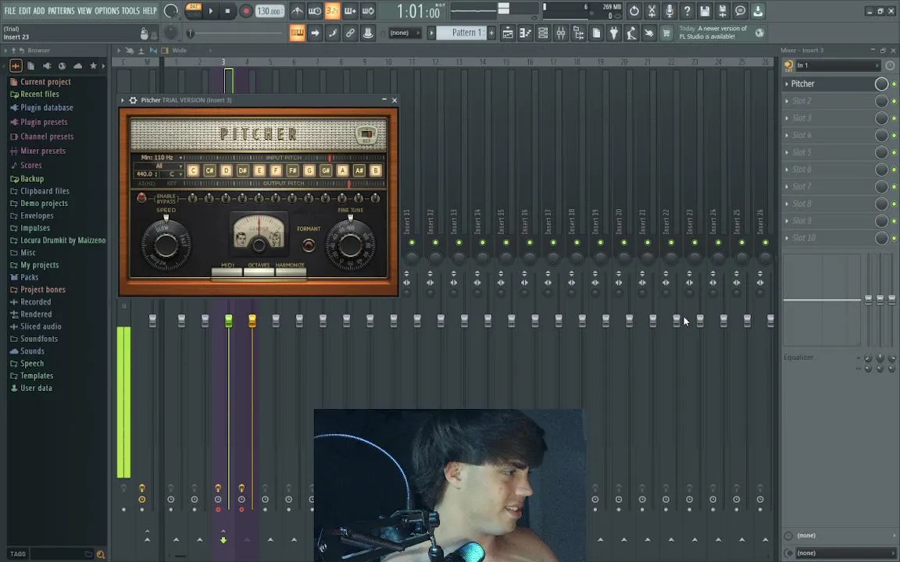The width and height of the screenshot is (900, 562).
Task: Toggle the link/chain icon in toolbar
Action: (350, 34)
